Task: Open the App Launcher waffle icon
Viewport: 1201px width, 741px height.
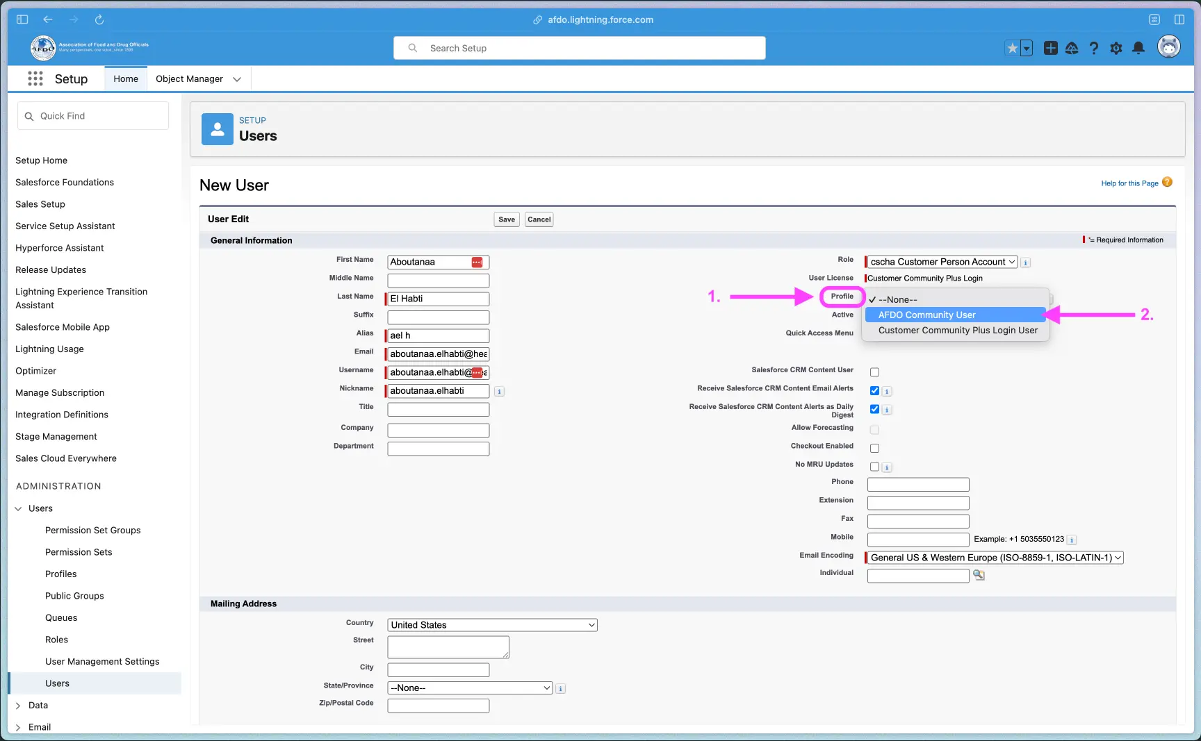Action: [34, 78]
